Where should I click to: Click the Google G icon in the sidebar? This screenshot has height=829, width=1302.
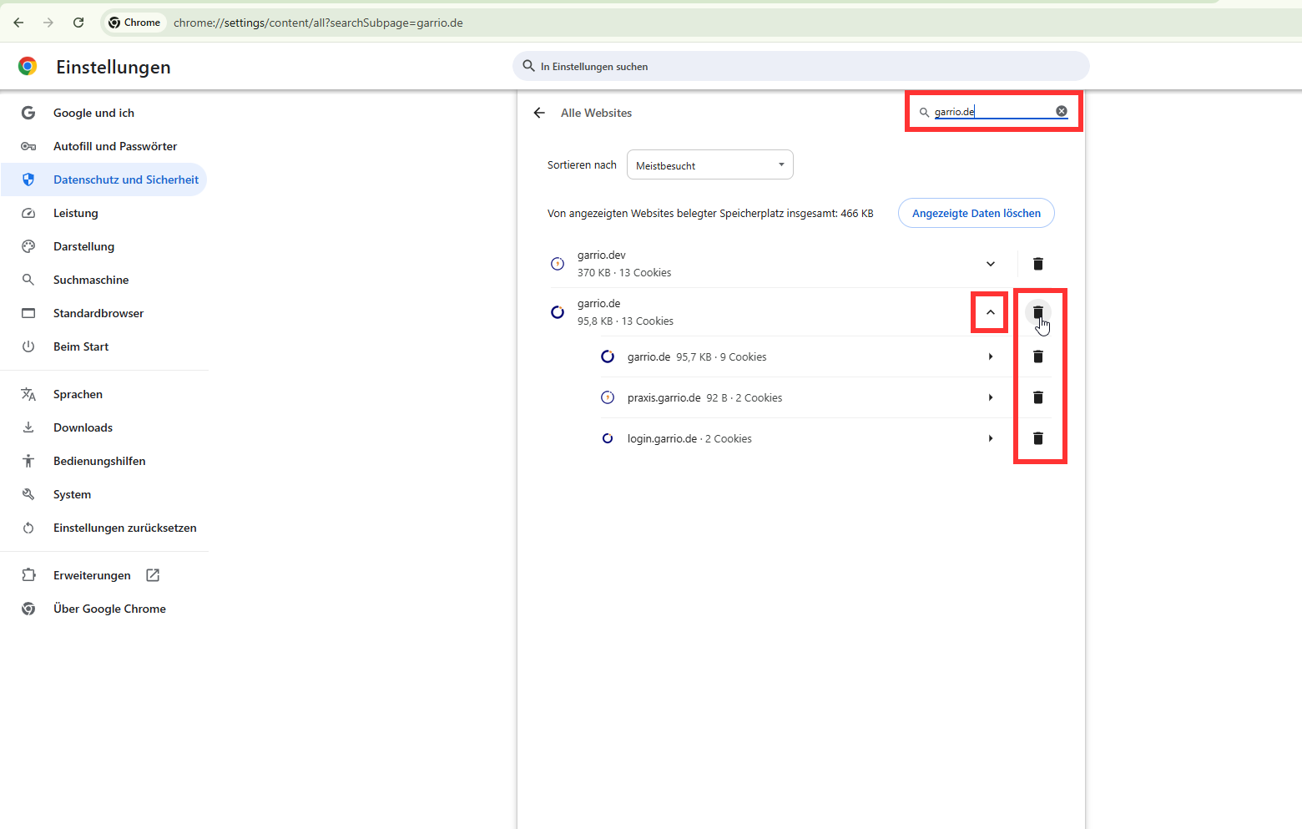(x=28, y=113)
